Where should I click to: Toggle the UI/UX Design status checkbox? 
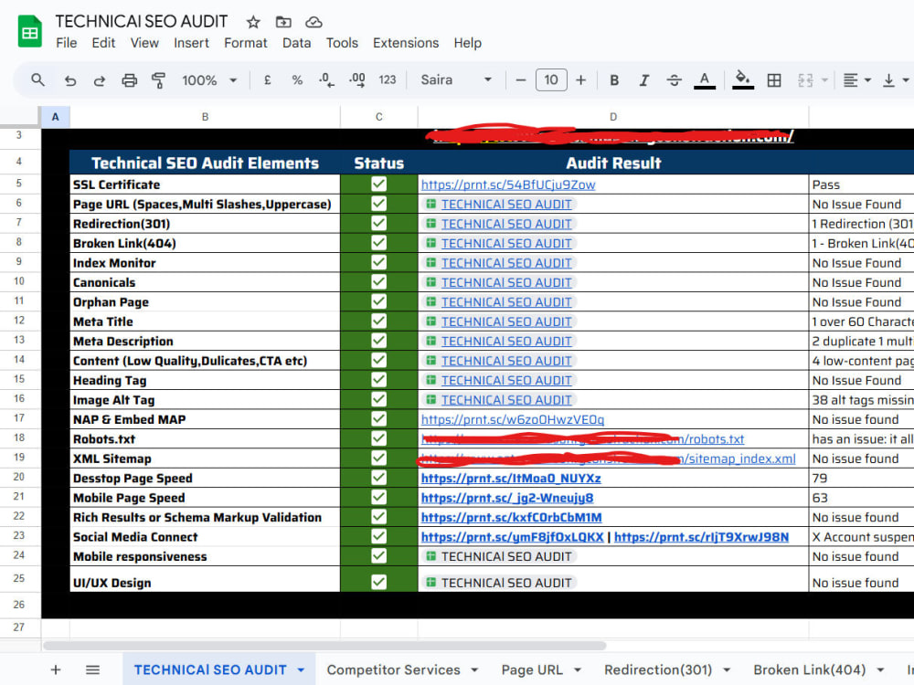coord(379,582)
